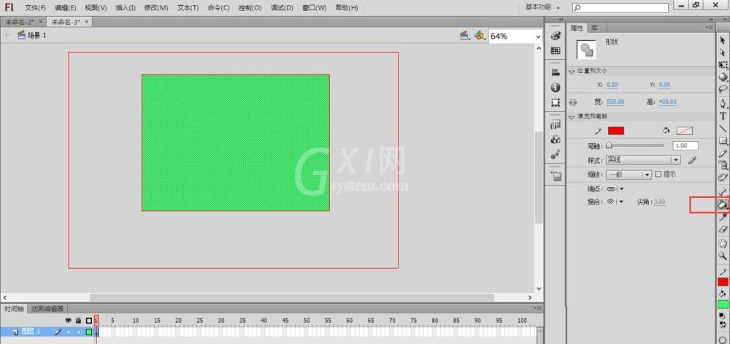The width and height of the screenshot is (730, 344).
Task: Select the Free Transform tool
Action: point(723,65)
